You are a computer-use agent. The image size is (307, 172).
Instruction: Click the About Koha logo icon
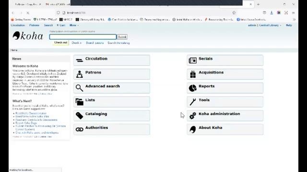click(x=193, y=129)
